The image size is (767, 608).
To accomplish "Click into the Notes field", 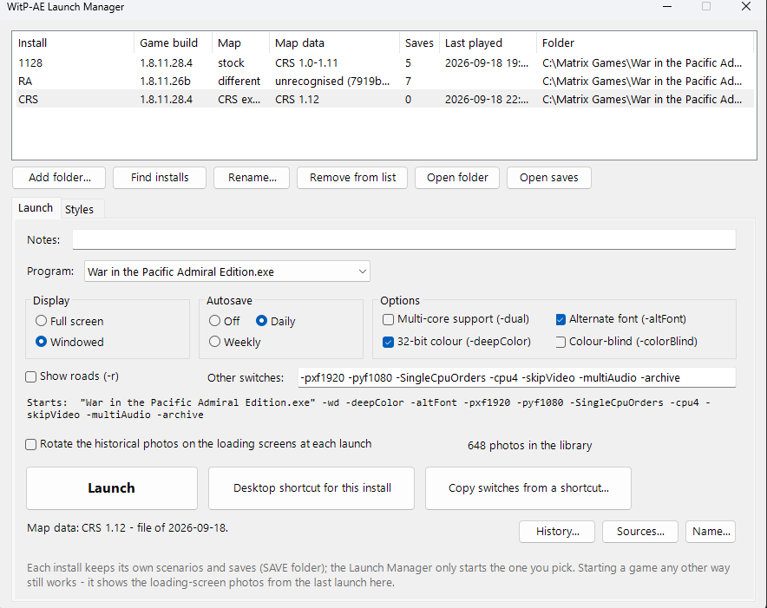I will tap(404, 239).
